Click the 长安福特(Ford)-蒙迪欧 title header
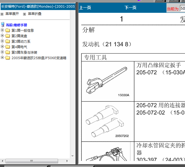 [38, 6]
